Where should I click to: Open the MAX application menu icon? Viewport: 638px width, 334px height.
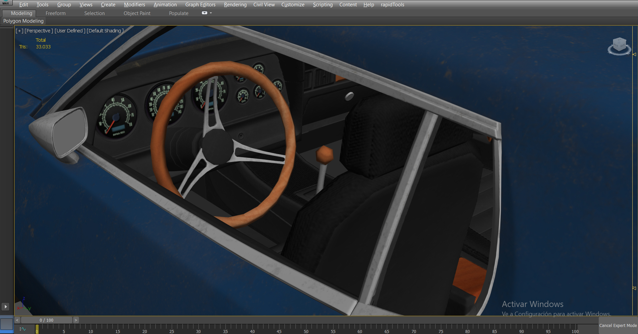pos(6,3)
